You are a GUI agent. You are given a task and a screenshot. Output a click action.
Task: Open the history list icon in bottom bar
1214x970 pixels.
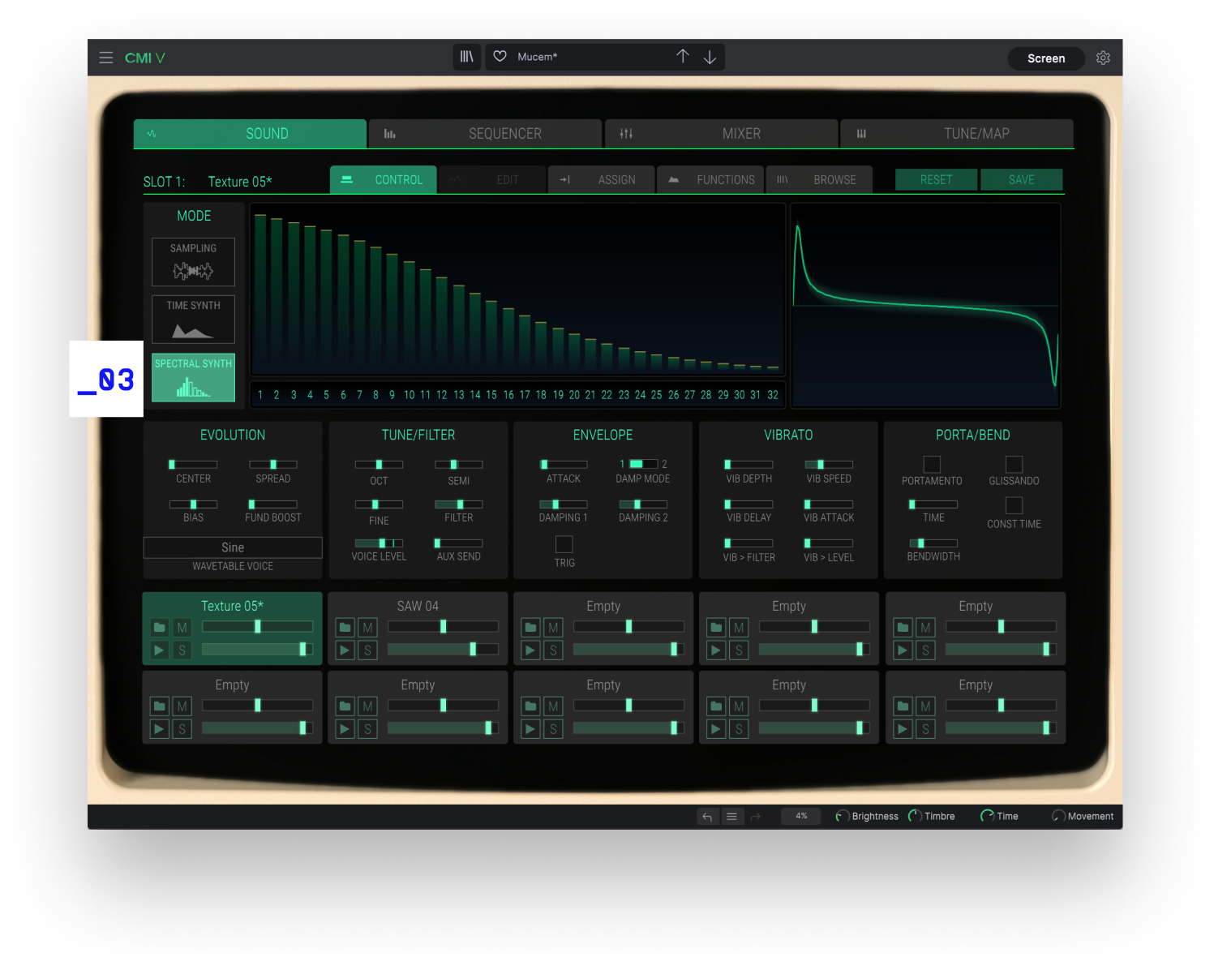click(731, 817)
